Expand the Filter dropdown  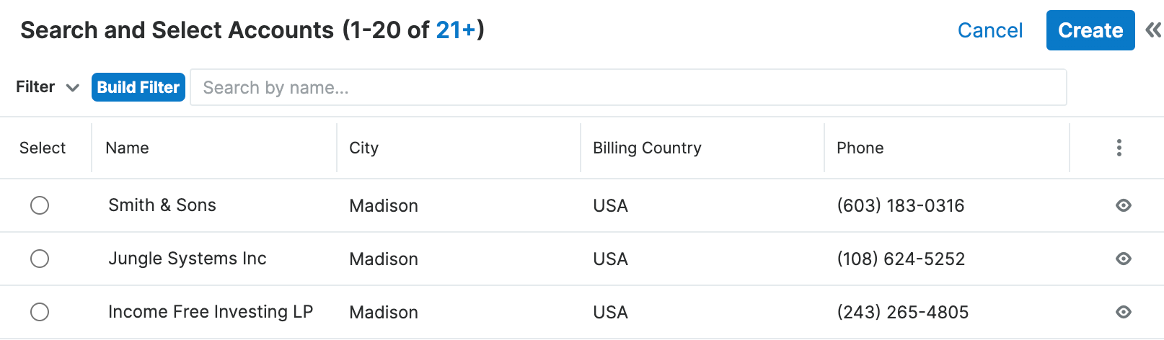tap(48, 87)
